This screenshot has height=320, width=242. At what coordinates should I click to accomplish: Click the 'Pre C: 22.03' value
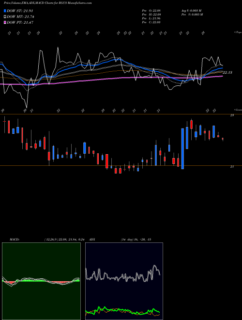(151, 22)
